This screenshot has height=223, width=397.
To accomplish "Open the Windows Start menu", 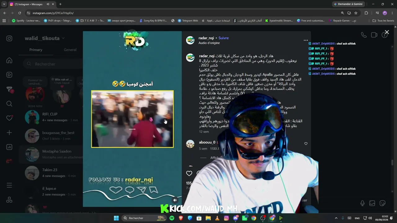I will click(x=116, y=218).
